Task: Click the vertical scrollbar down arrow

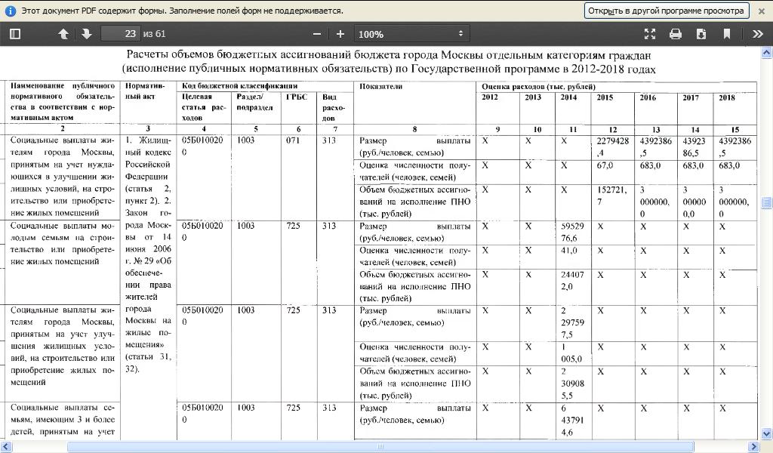Action: coord(767,434)
